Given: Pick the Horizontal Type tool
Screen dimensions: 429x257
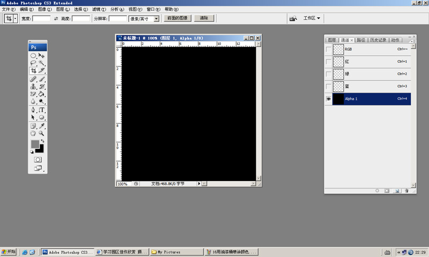Looking at the screenshot, I should pos(42,109).
